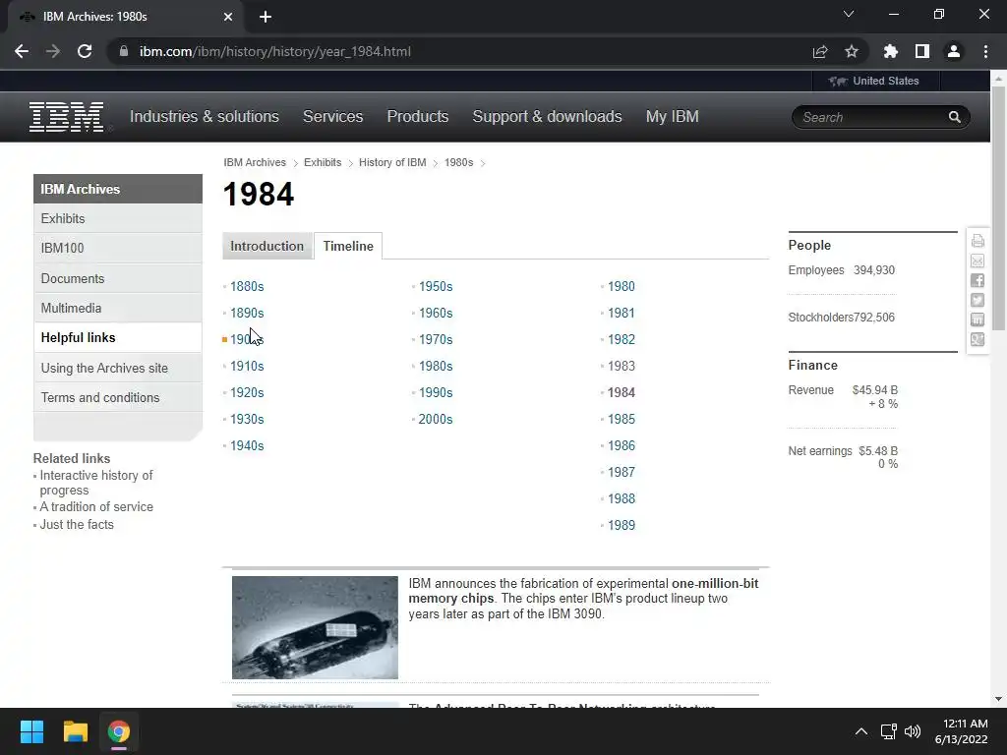The image size is (1007, 755).
Task: Open the My IBM menu
Action: point(672,116)
